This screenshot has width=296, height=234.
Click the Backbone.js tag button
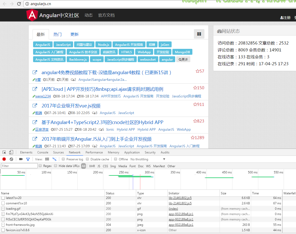tap(78, 60)
